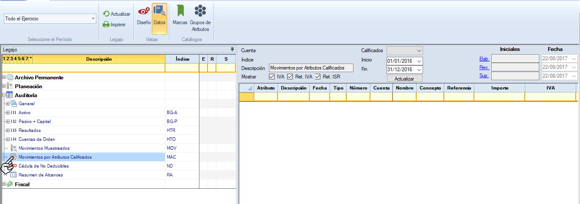Open the Todo el Ejercicio period dropdown
Viewport: 580px width, 204px height.
pos(93,19)
